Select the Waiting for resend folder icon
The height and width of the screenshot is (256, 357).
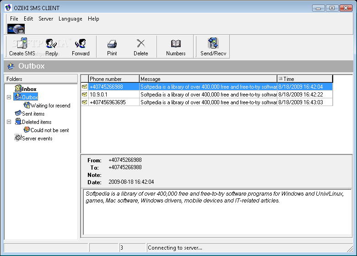[x=27, y=105]
